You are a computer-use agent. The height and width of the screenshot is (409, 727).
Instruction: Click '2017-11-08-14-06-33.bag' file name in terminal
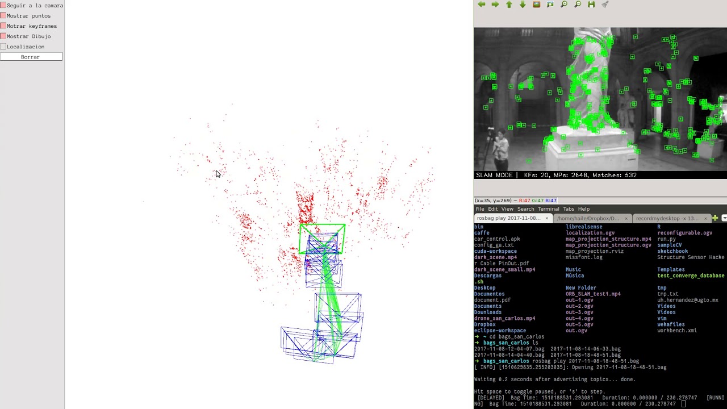[586, 349]
